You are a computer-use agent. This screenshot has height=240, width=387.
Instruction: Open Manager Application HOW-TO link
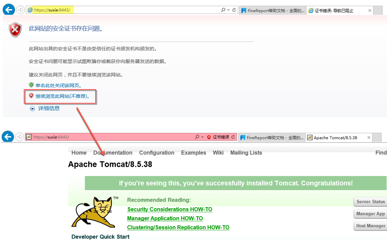pos(165,218)
